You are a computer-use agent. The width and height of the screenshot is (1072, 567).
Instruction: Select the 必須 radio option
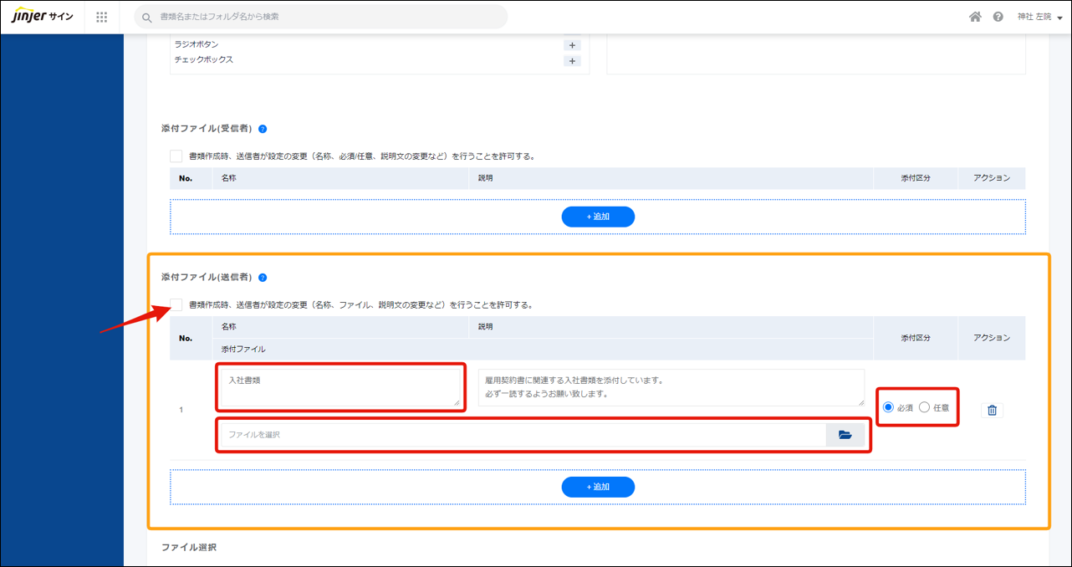click(x=888, y=407)
